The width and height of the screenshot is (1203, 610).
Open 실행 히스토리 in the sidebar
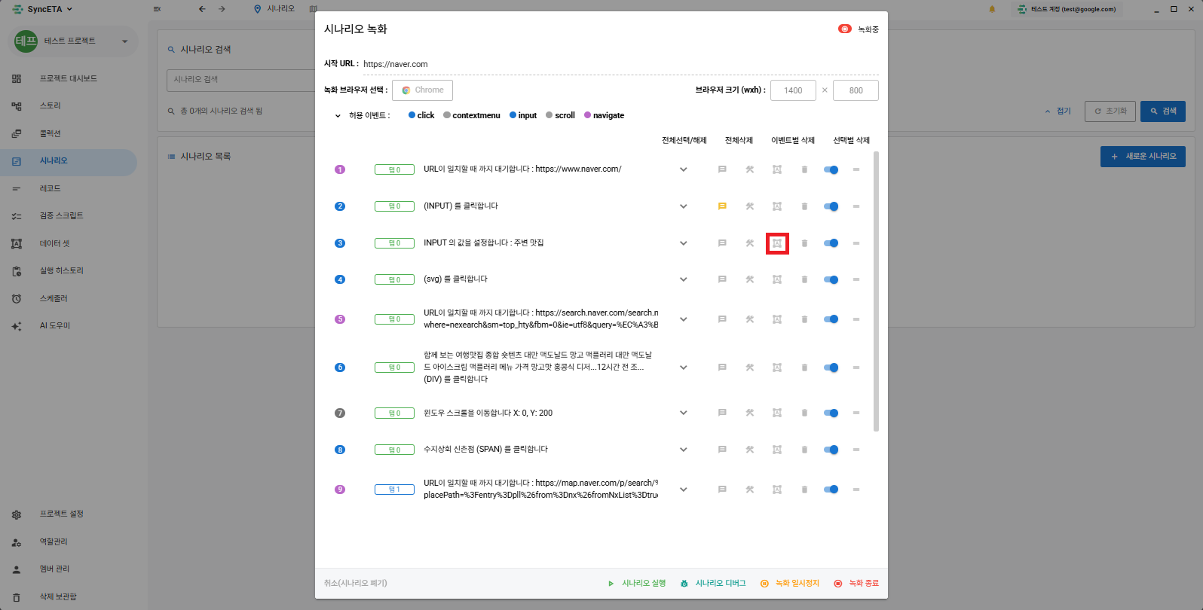point(69,271)
